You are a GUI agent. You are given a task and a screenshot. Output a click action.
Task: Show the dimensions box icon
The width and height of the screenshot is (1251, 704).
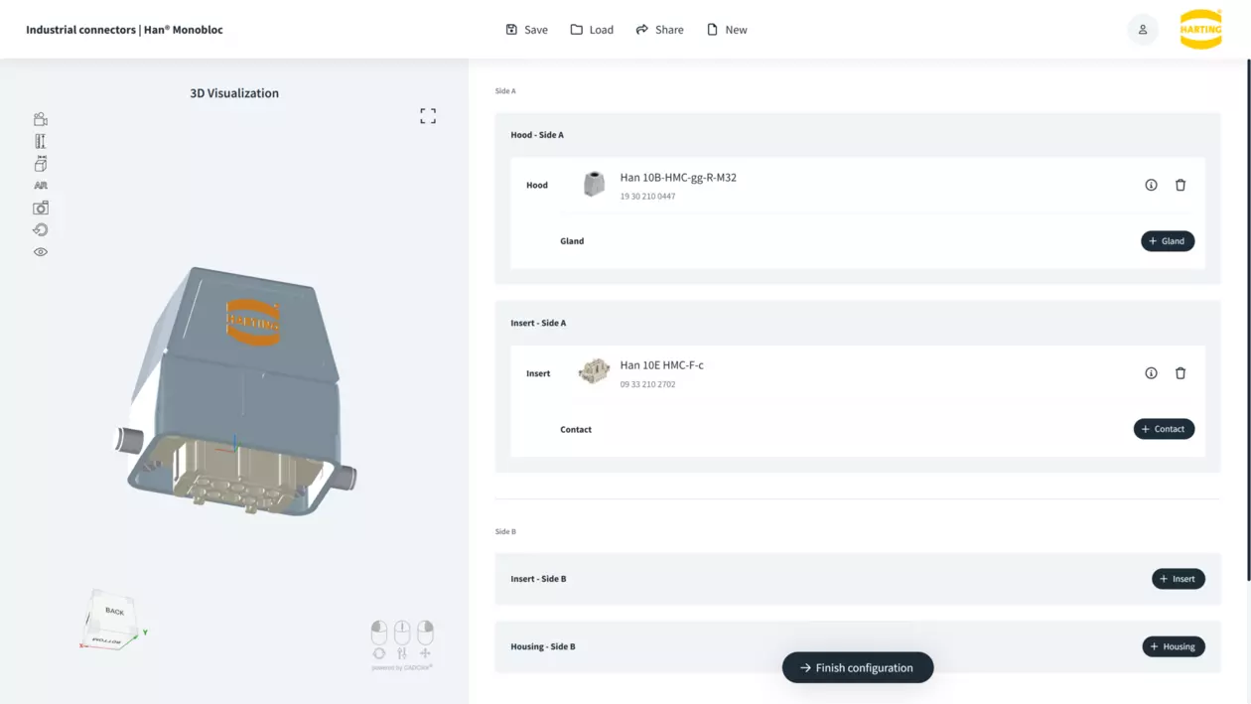[x=41, y=163]
